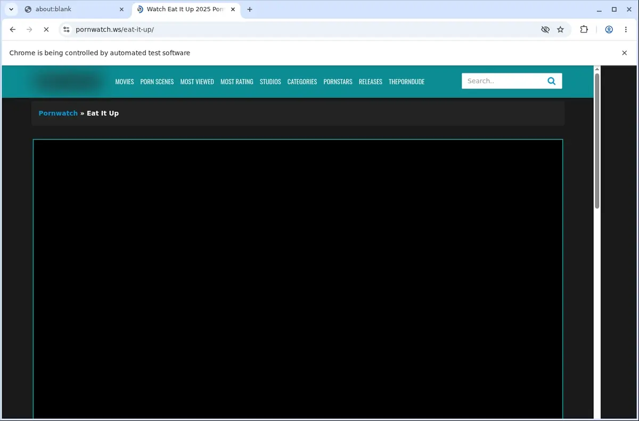Screen dimensions: 639x421
Task: Open the tab search dropdown arrow
Action: click(x=11, y=9)
